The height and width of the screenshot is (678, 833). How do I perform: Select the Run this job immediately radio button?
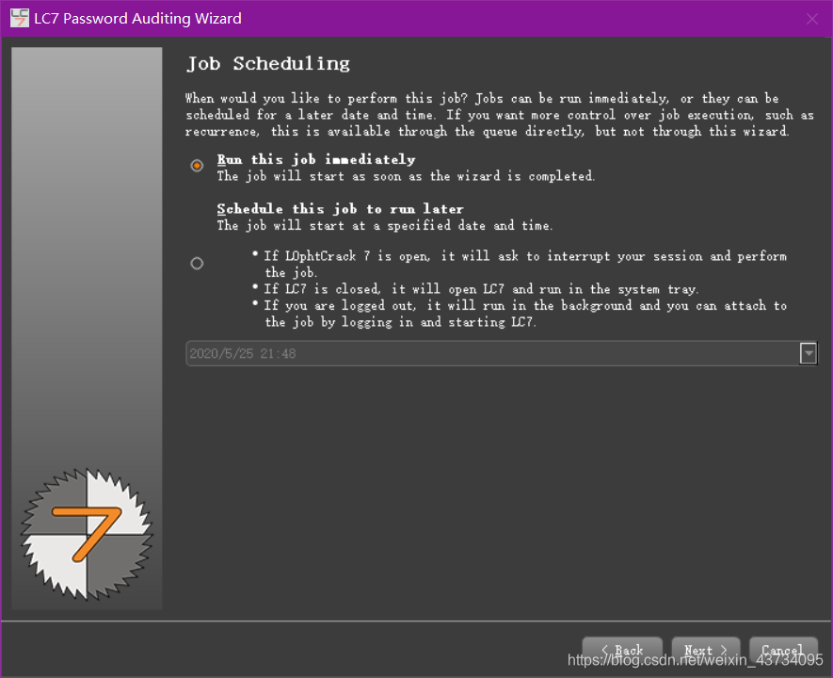197,166
